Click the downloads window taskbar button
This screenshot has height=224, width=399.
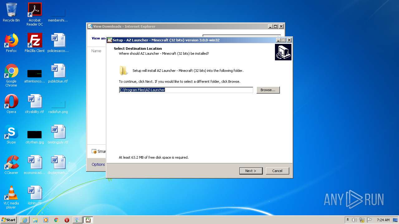tap(77, 220)
